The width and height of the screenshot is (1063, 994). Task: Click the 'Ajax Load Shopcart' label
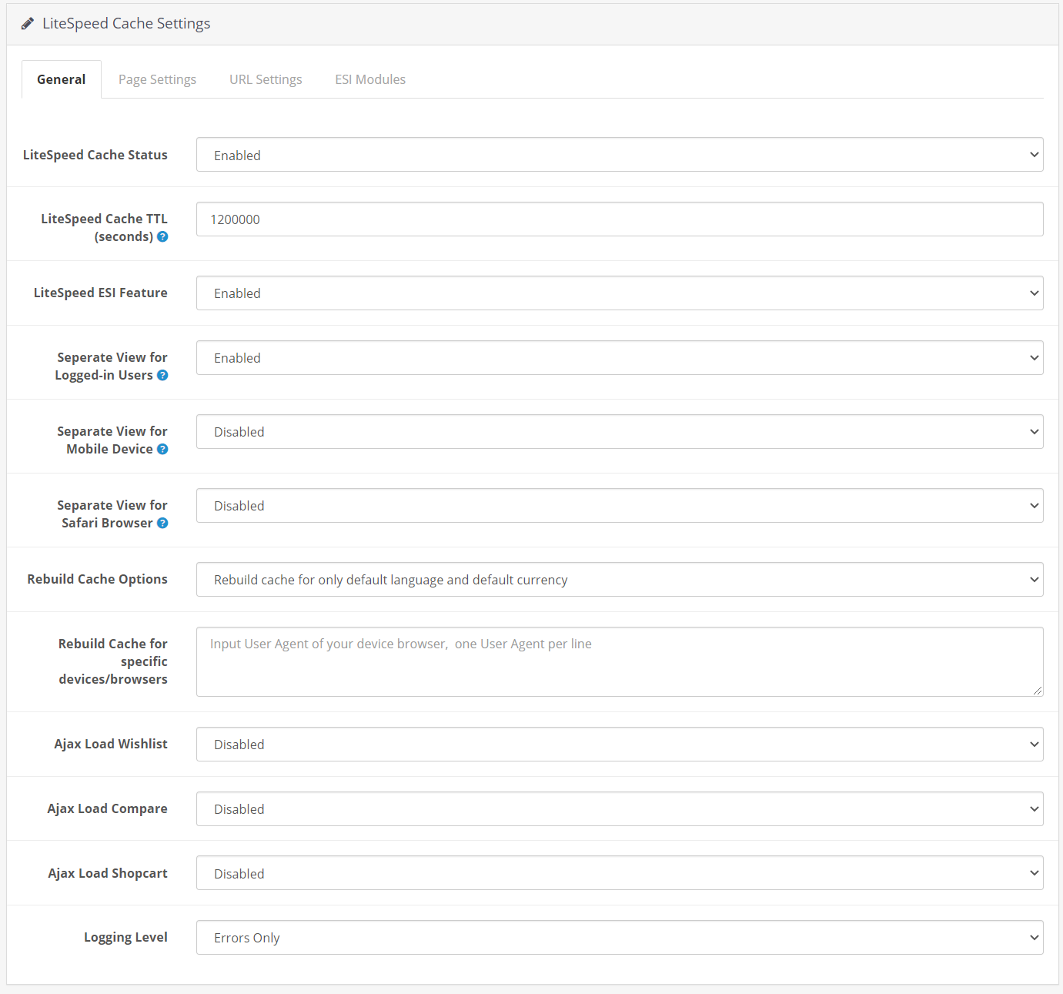108,873
